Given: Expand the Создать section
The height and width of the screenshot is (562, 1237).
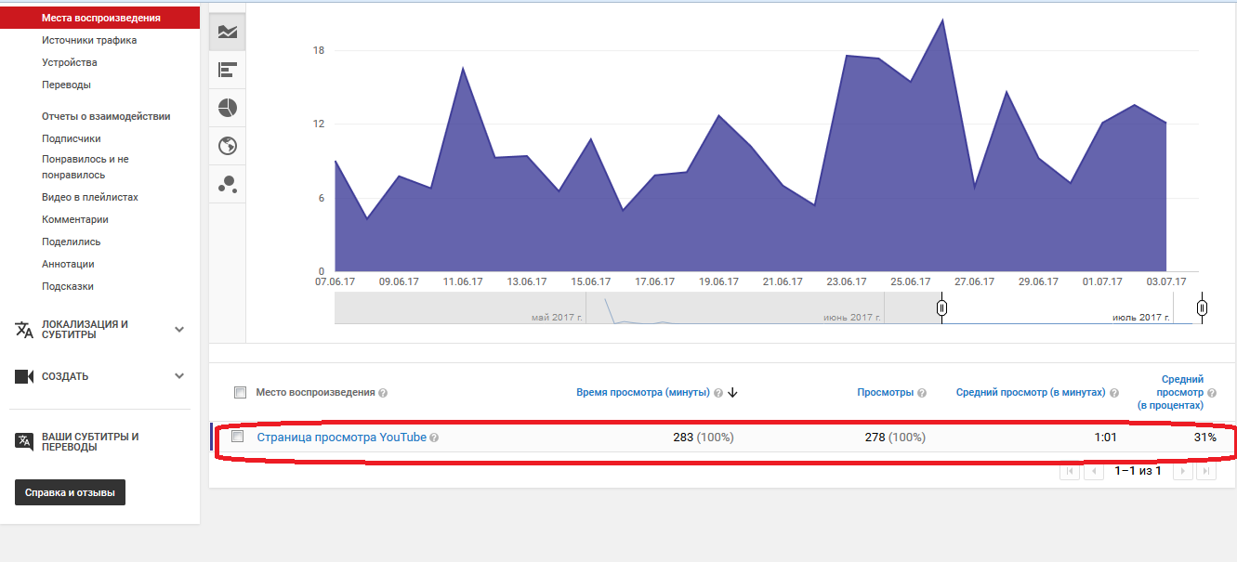Looking at the screenshot, I should (x=179, y=376).
